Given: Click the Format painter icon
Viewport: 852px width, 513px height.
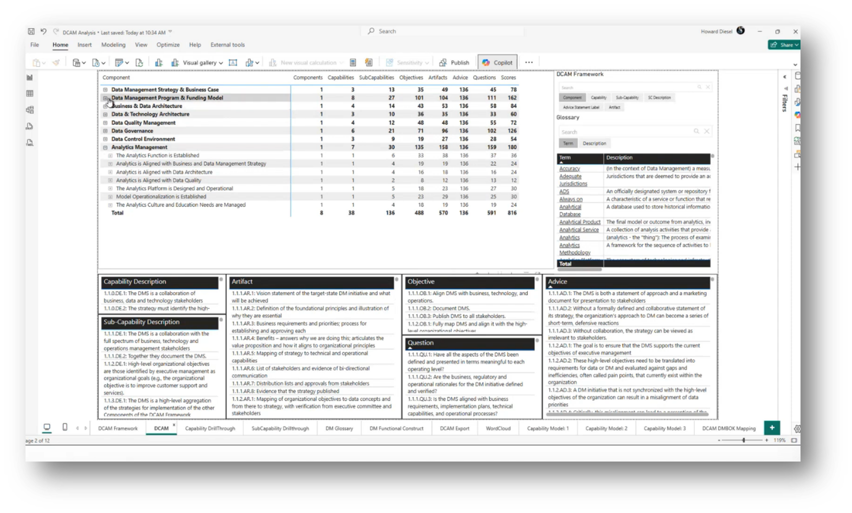Looking at the screenshot, I should click(x=56, y=63).
